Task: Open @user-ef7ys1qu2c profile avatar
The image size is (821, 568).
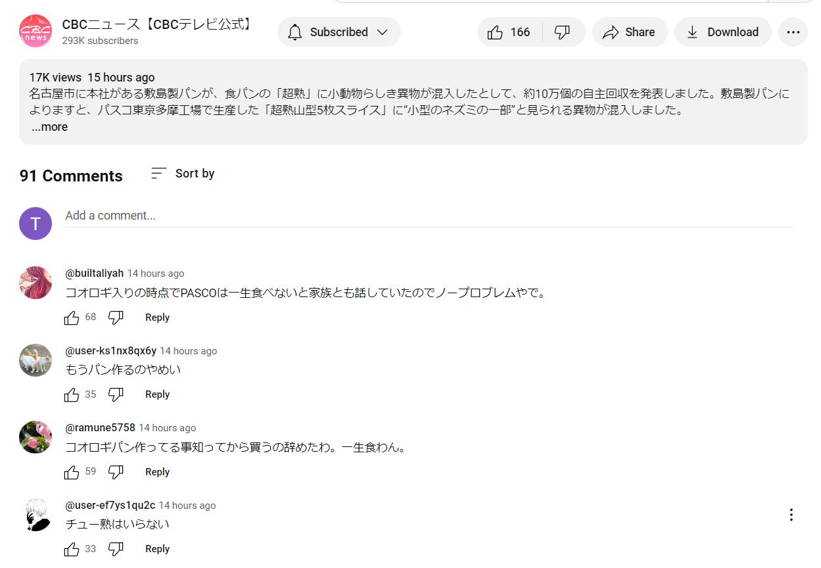Action: (x=35, y=515)
